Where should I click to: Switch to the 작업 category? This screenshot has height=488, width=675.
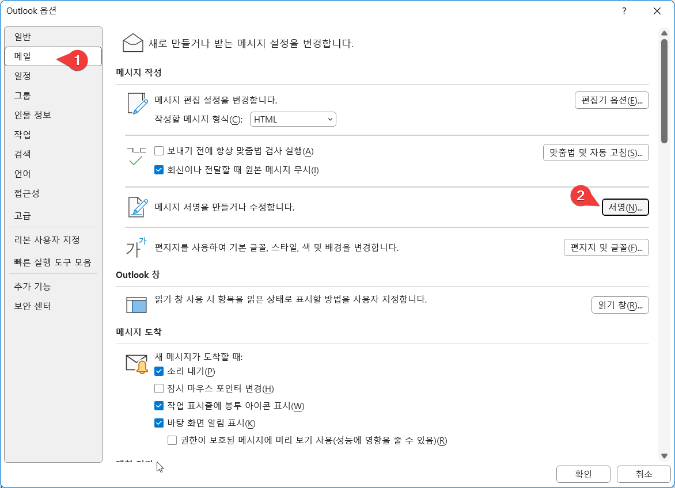(54, 135)
